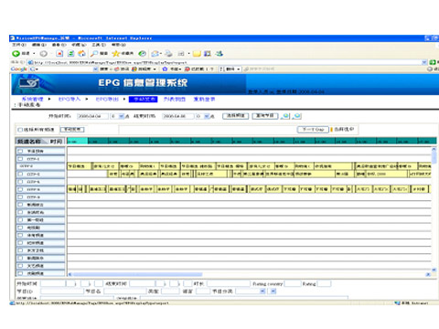Click the 节目名 input field in bottom form
Viewport: 439px width, 329px height.
[125, 292]
